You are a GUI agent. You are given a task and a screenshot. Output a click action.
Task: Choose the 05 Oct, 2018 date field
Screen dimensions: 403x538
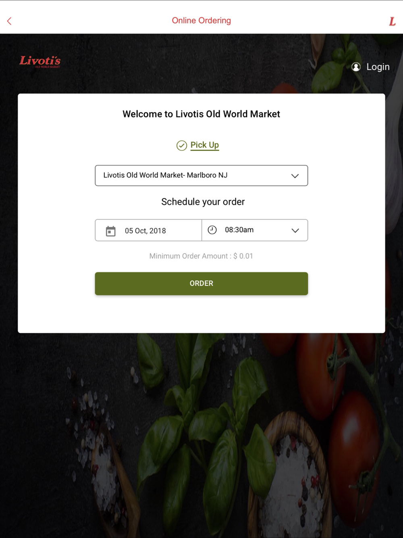point(148,230)
